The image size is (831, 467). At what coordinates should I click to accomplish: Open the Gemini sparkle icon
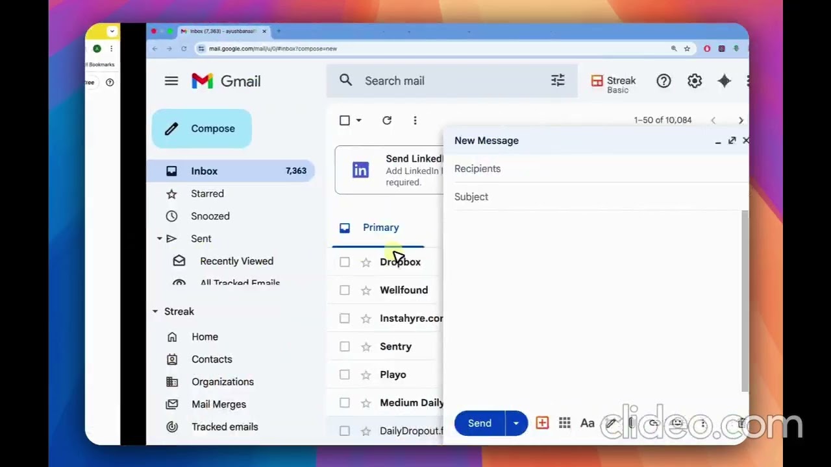pyautogui.click(x=725, y=81)
